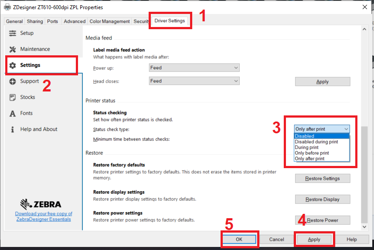Click the Maintenance wrench icon
The image size is (374, 250).
[13, 49]
